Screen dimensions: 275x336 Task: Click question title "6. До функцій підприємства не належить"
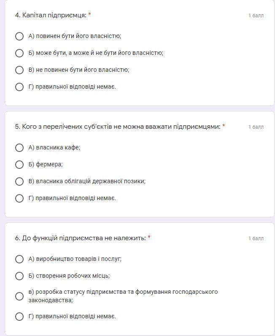pyautogui.click(x=81, y=238)
